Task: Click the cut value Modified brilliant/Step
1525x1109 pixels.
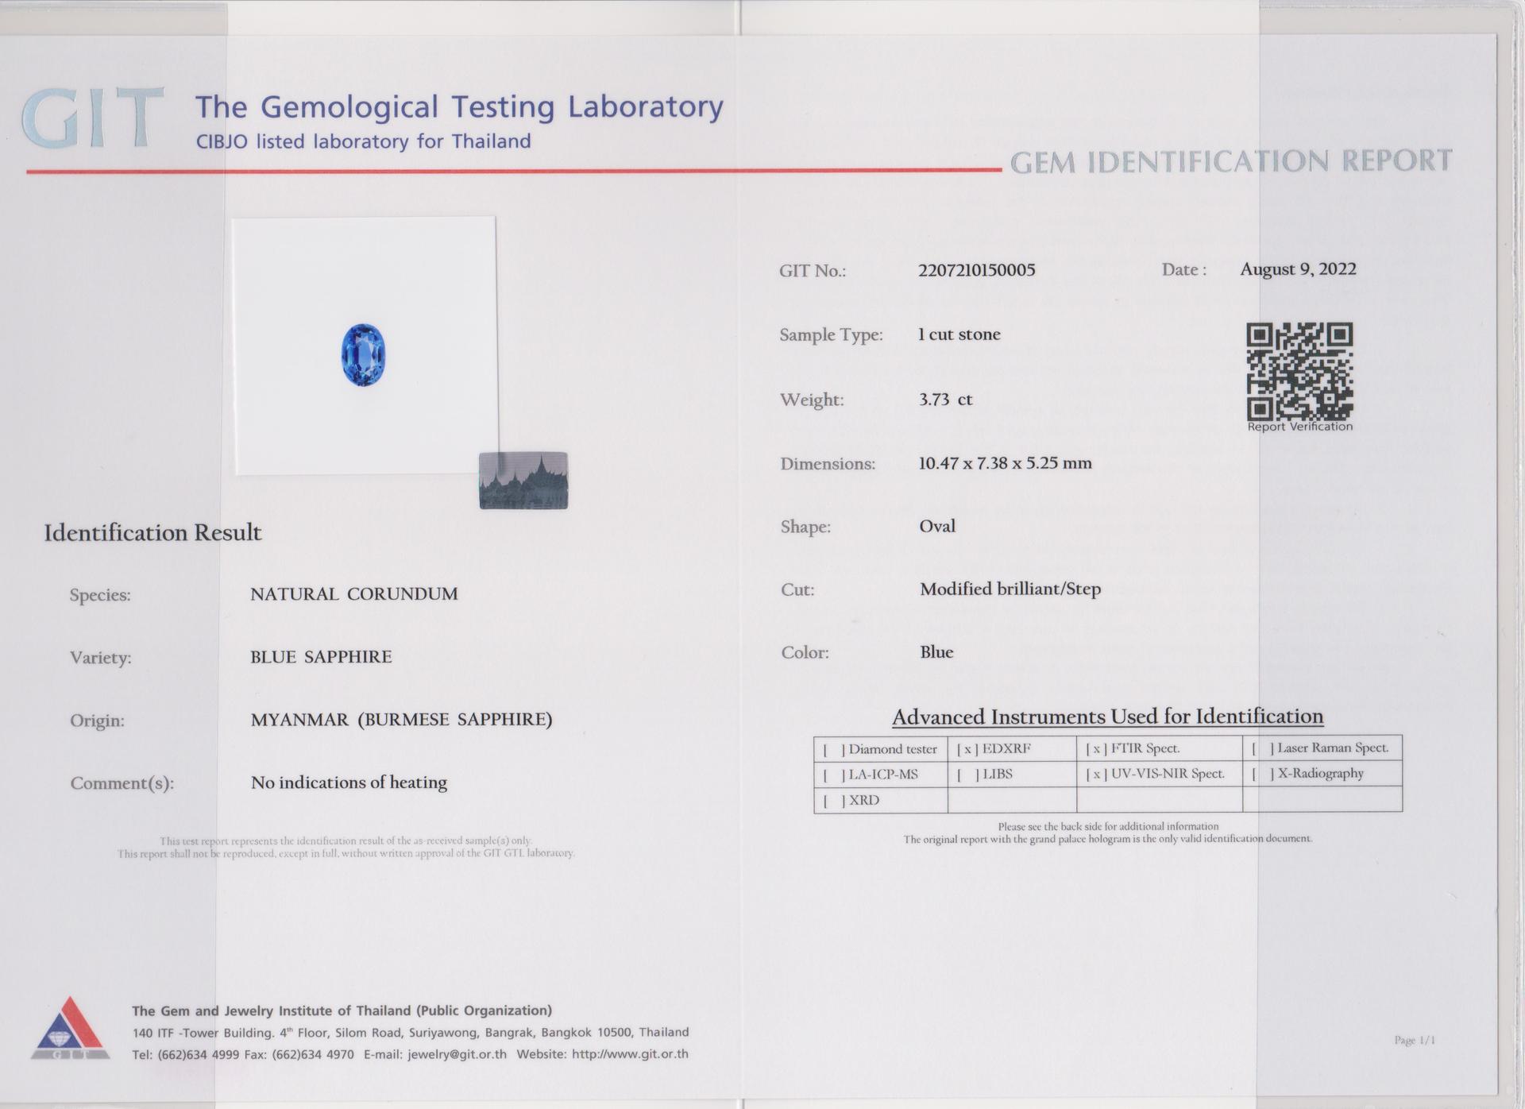Action: pos(1010,589)
